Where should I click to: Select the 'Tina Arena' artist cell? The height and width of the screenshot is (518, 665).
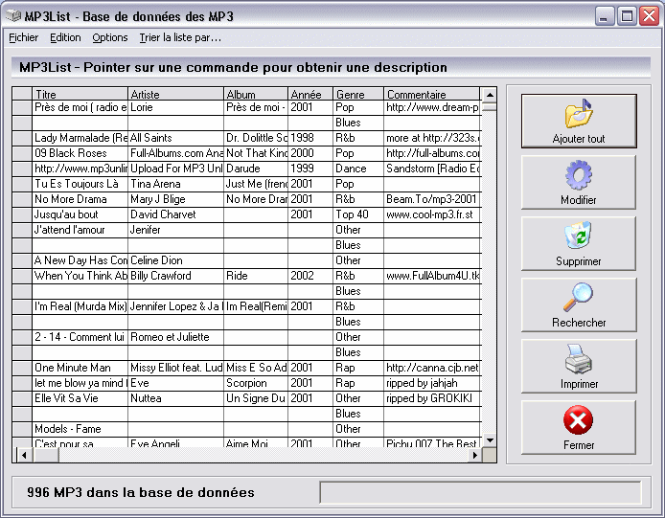[175, 185]
